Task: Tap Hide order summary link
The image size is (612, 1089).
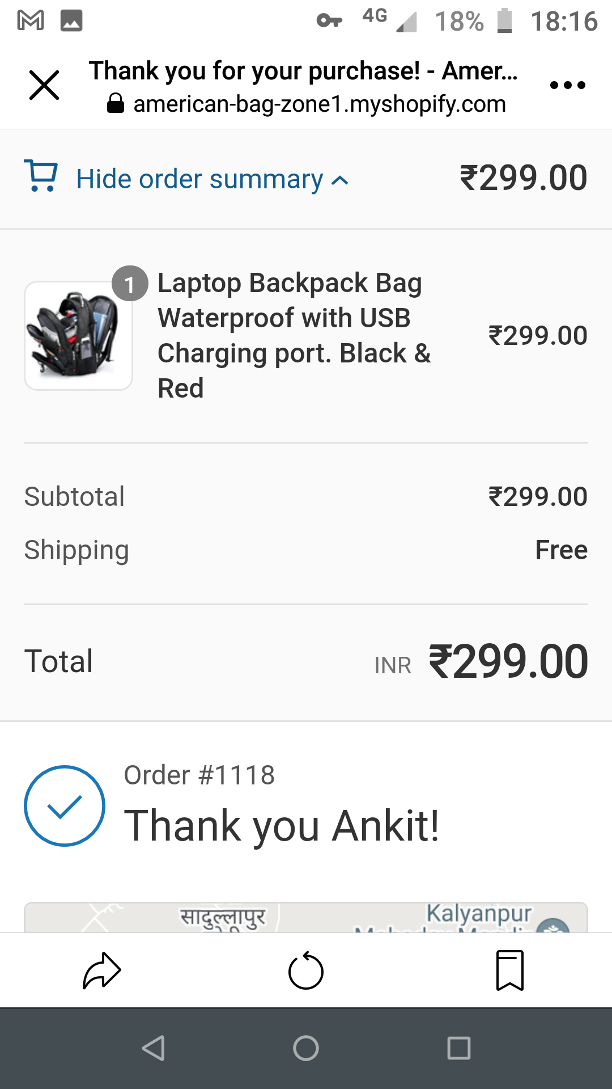Action: [199, 179]
